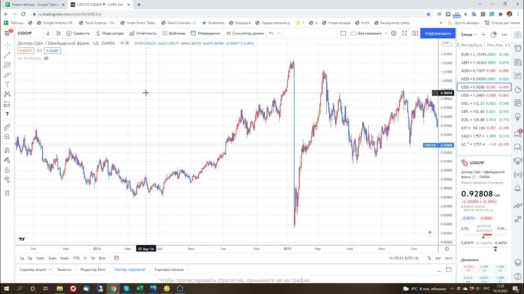524x294 pixels.
Task: Select the trend line drawing tool
Action: tap(7, 55)
